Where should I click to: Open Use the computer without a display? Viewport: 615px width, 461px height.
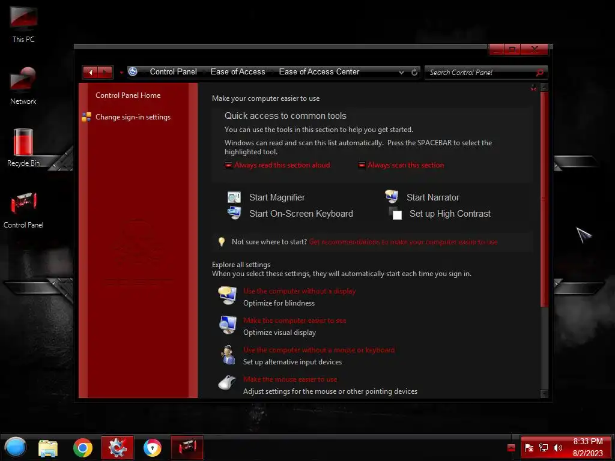(x=299, y=291)
